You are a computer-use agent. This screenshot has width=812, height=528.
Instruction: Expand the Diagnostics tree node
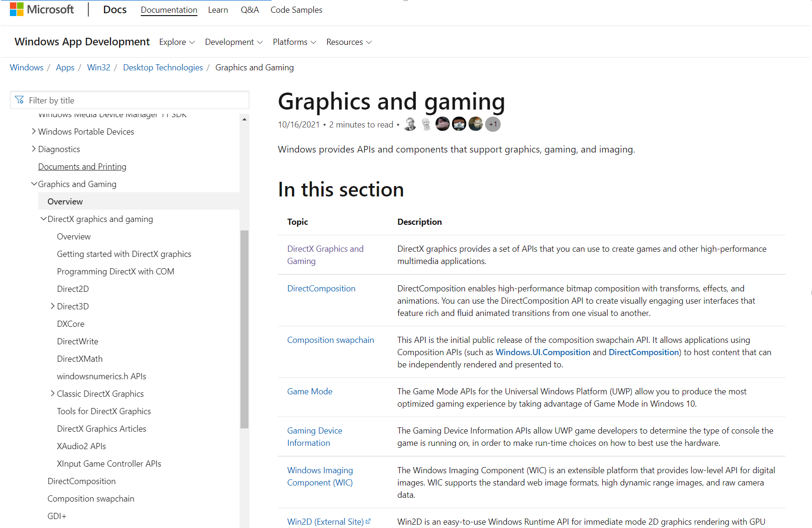click(x=34, y=149)
